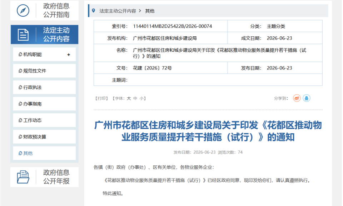This screenshot has width=343, height=206.
Task: Click the 浏览次数: 74 view count
Action: coord(230,152)
